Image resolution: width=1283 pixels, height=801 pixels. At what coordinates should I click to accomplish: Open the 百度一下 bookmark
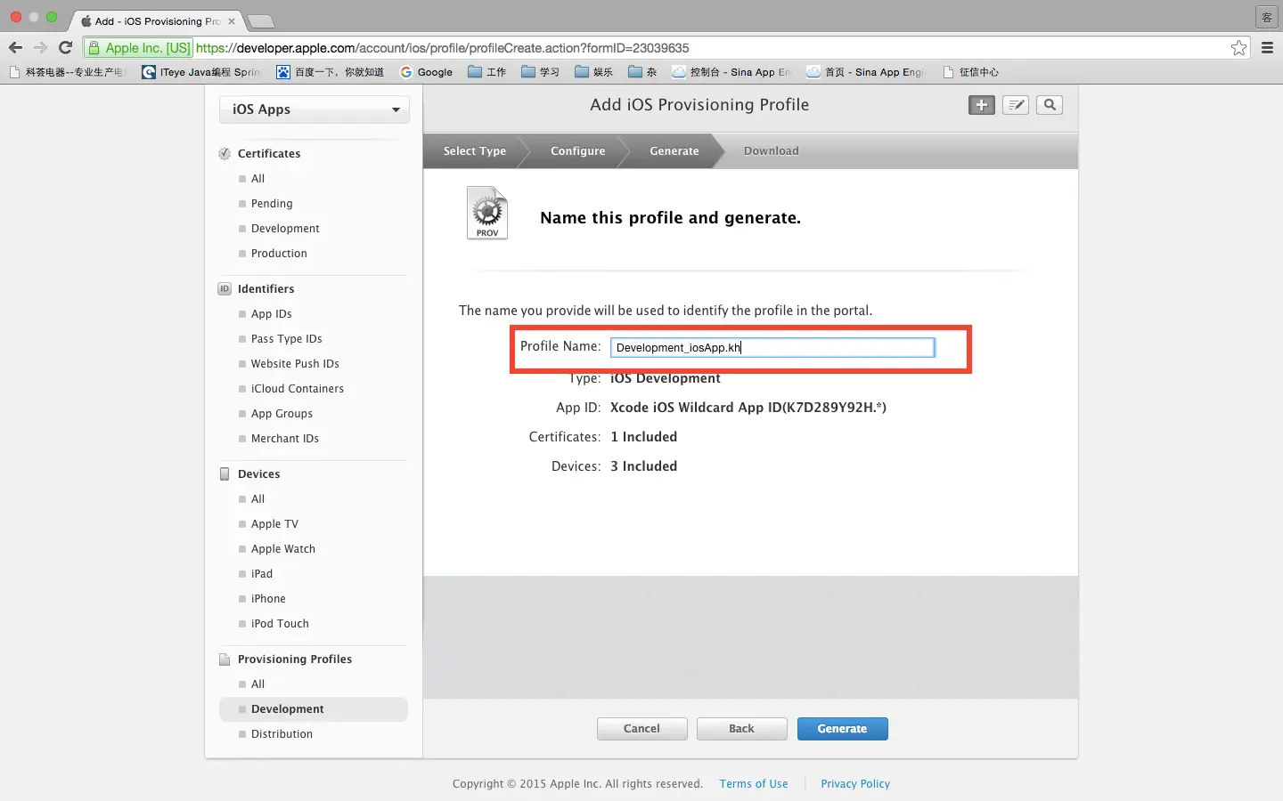pos(330,72)
